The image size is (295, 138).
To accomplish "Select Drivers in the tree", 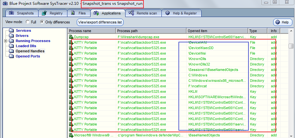I will click(22, 36).
